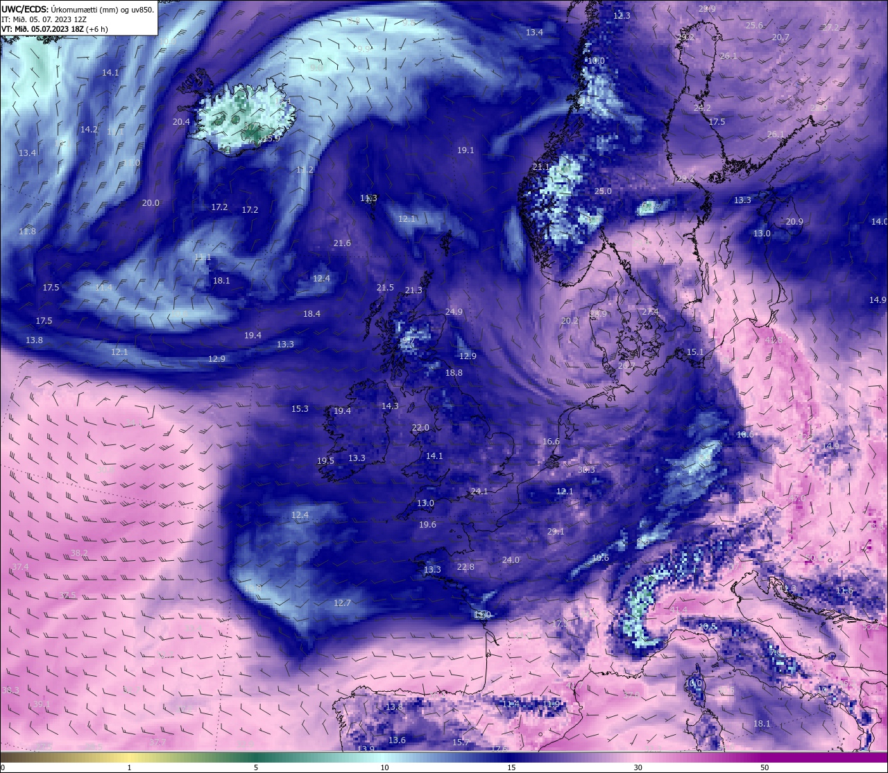
Task: Click the 20.4 value west of Iceland
Action: [x=181, y=121]
